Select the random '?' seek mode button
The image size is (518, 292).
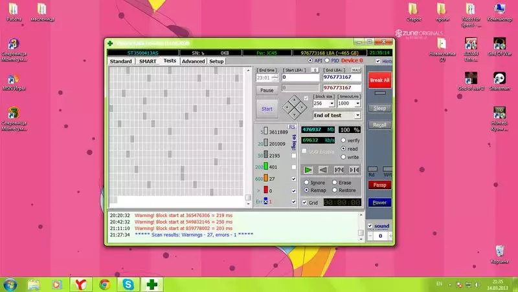pos(339,170)
